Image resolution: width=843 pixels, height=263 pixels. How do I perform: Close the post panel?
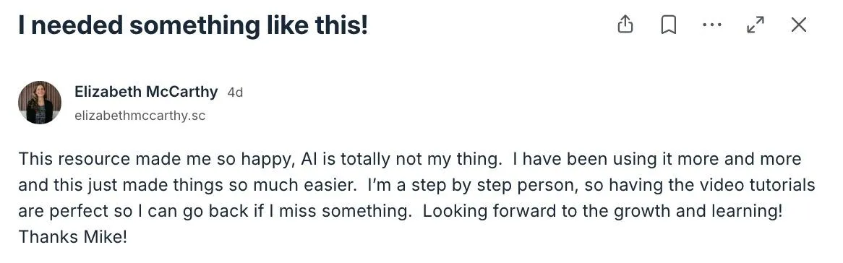(799, 25)
